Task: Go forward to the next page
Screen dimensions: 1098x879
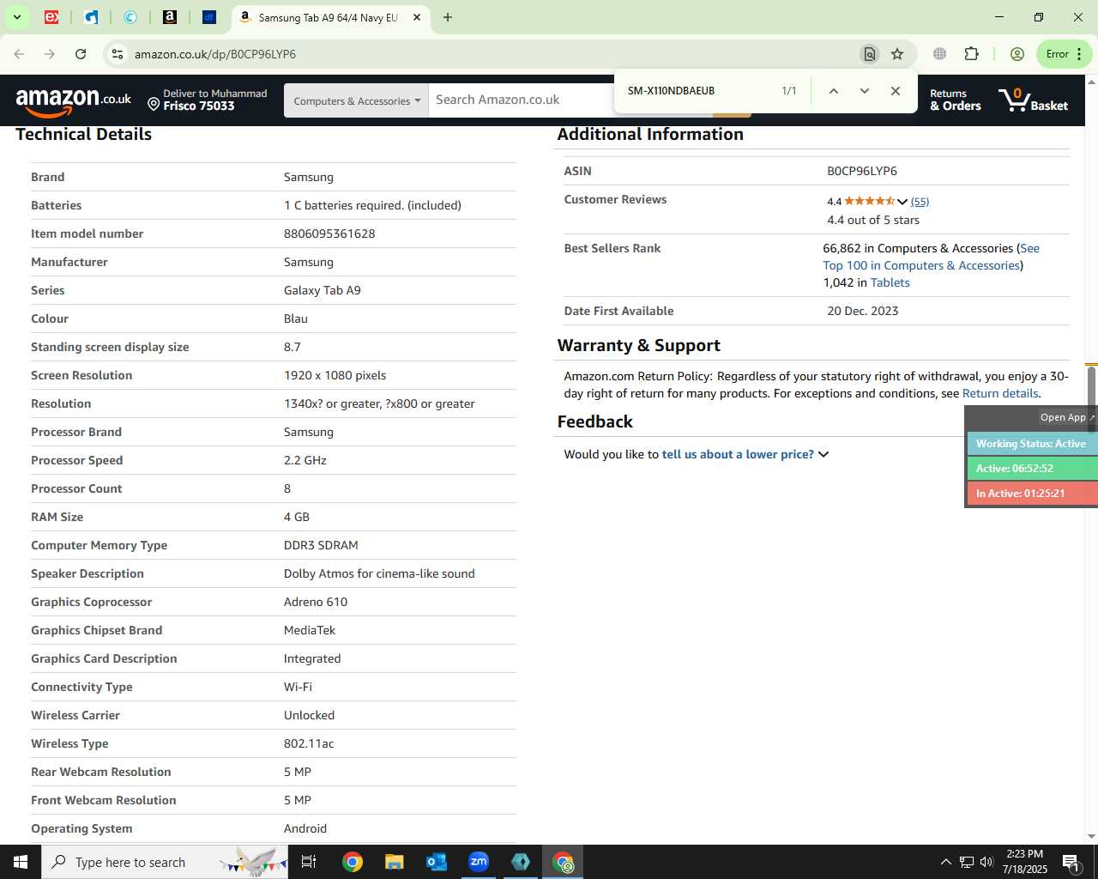Action: (x=50, y=54)
